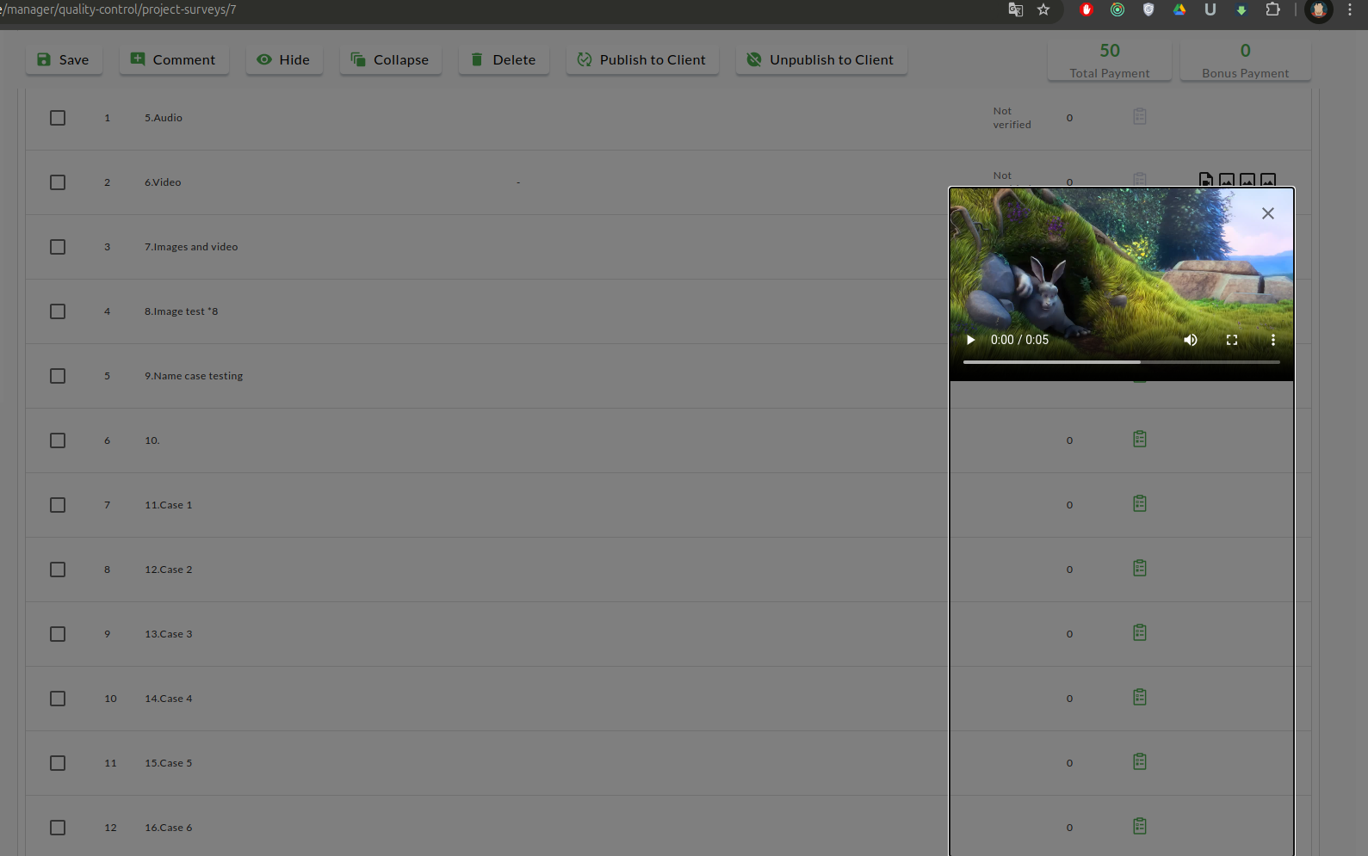
Task: Bookmark this page with the star
Action: (1043, 9)
